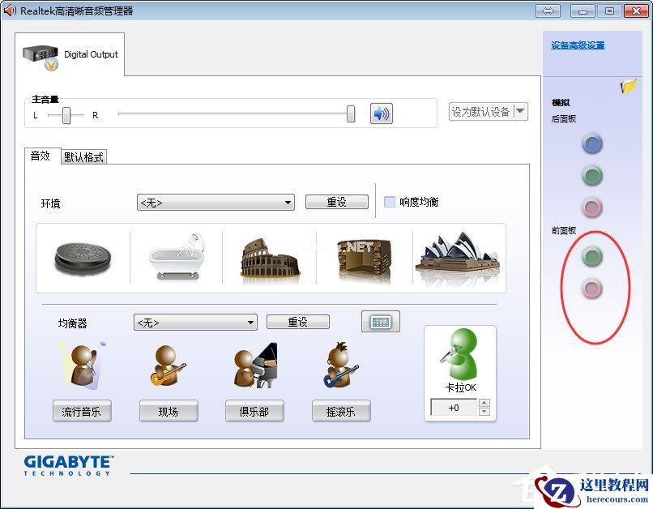Screen dimensions: 653x509
Task: Select the stone corridor environment icon
Action: click(364, 258)
